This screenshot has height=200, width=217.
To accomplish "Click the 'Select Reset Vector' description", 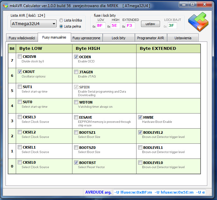I will click(x=91, y=167).
